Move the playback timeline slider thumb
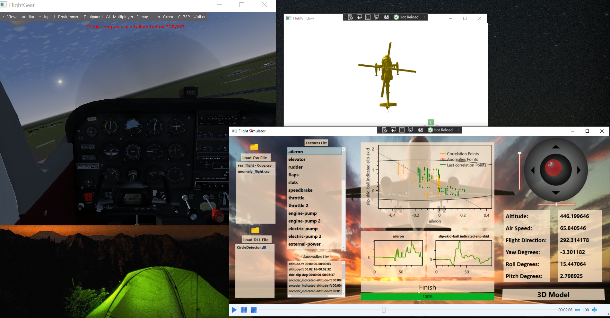 click(x=384, y=310)
